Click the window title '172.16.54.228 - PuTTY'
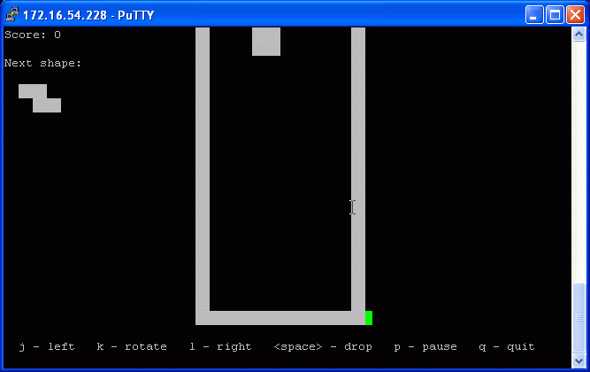This screenshot has height=372, width=590. [88, 15]
